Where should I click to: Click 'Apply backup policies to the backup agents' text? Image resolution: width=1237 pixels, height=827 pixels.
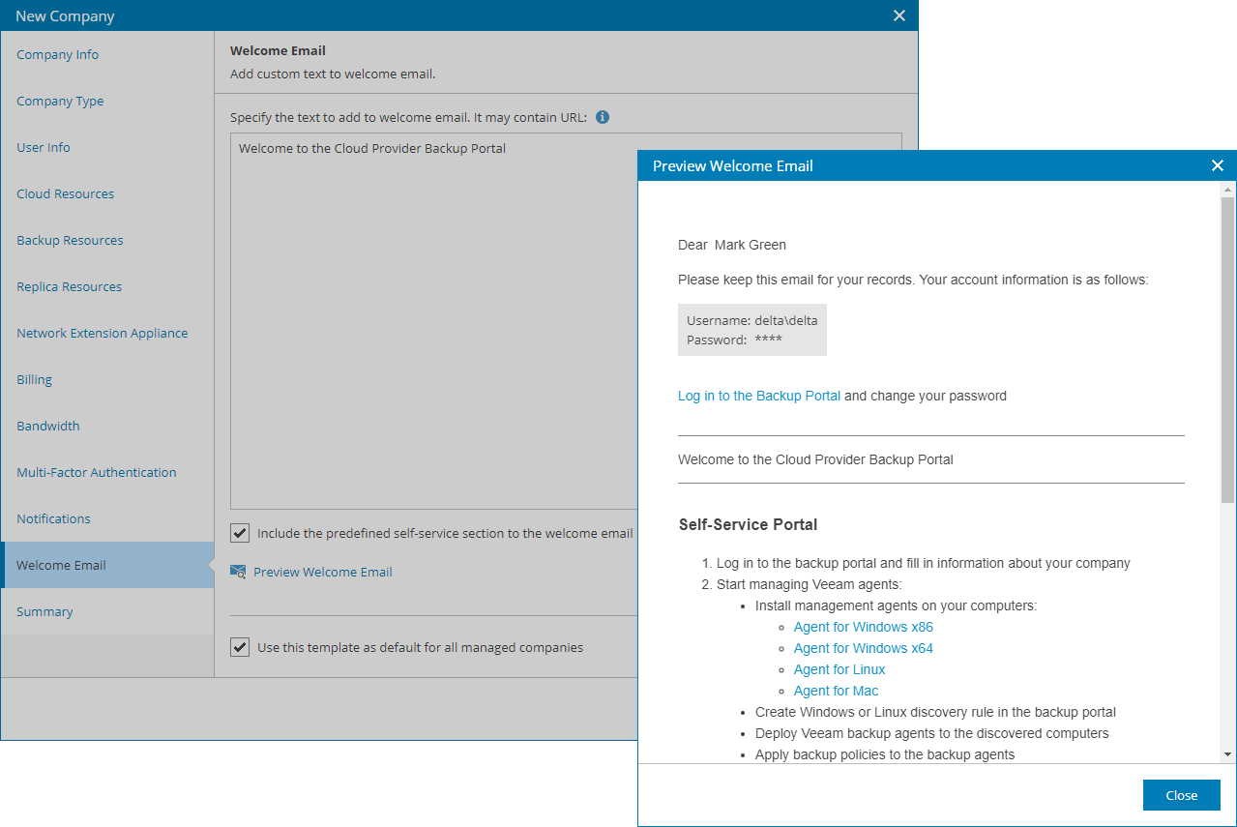pyautogui.click(x=885, y=754)
